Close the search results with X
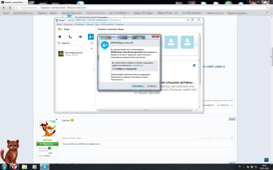This screenshot has height=170, width=273. [x=91, y=48]
